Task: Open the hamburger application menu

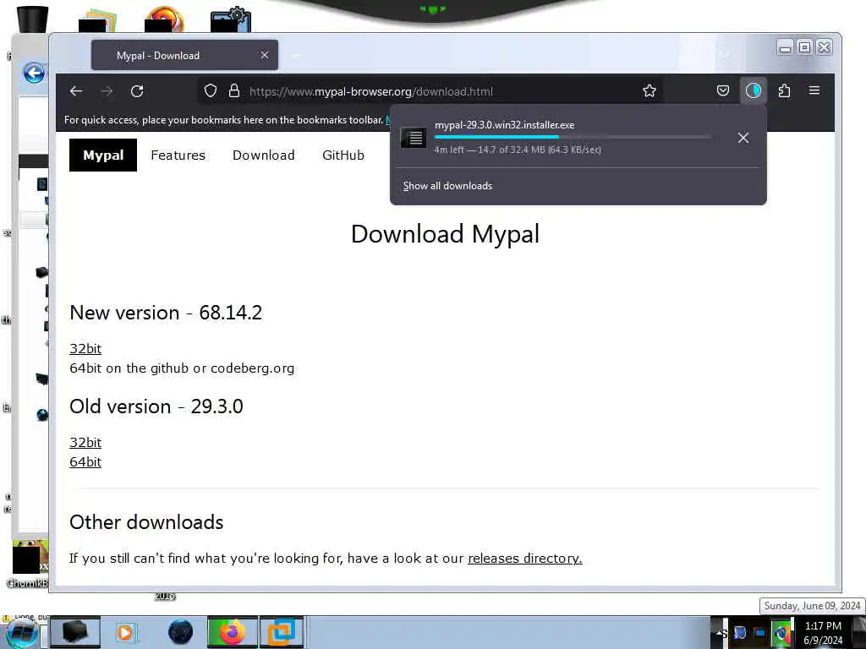Action: pyautogui.click(x=814, y=90)
